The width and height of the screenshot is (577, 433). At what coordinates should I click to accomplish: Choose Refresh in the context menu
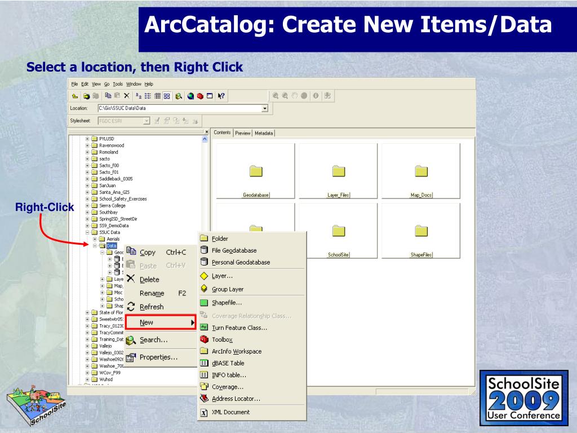(161, 307)
